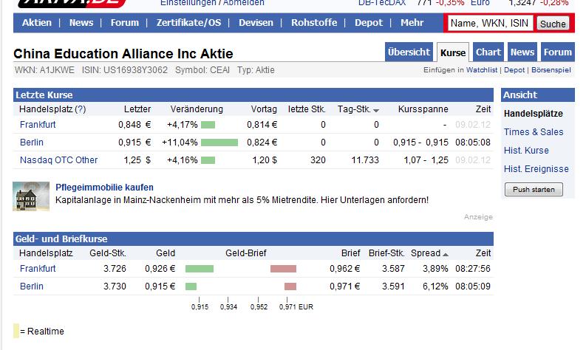Click the ISIN: US16938Y3062 text
This screenshot has width=586, height=350.
coord(124,70)
